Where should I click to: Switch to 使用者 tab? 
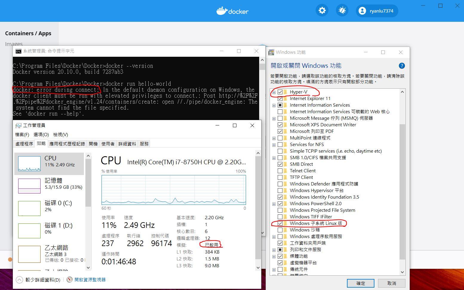(x=108, y=144)
